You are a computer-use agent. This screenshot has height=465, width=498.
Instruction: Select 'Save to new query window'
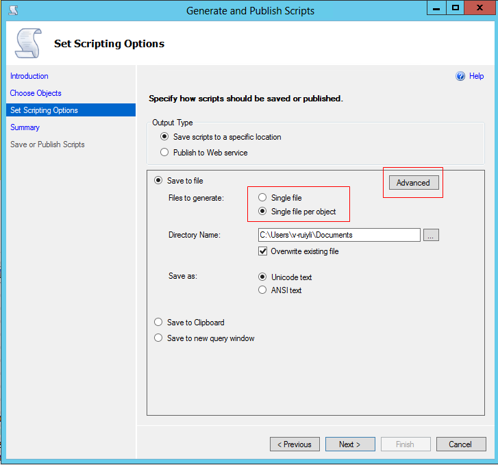tap(158, 338)
